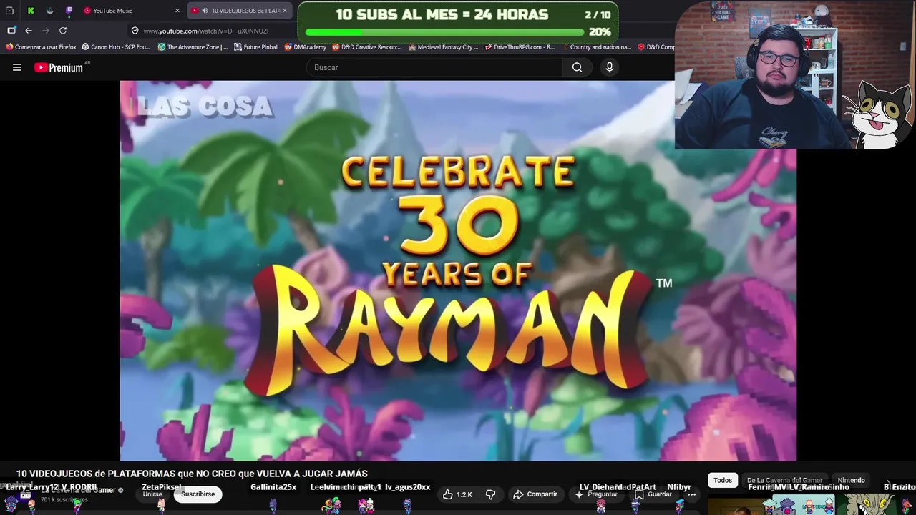Viewport: 916px width, 515px height.
Task: Switch to the Twitch pinned tab
Action: point(69,11)
